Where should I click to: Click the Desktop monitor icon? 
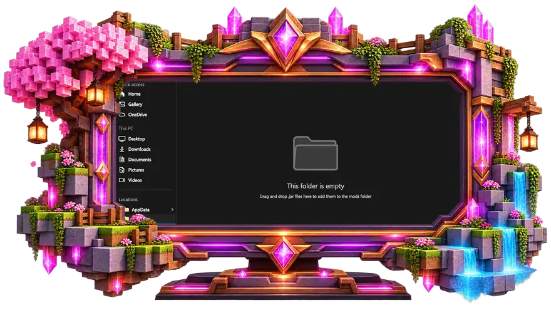pos(122,139)
